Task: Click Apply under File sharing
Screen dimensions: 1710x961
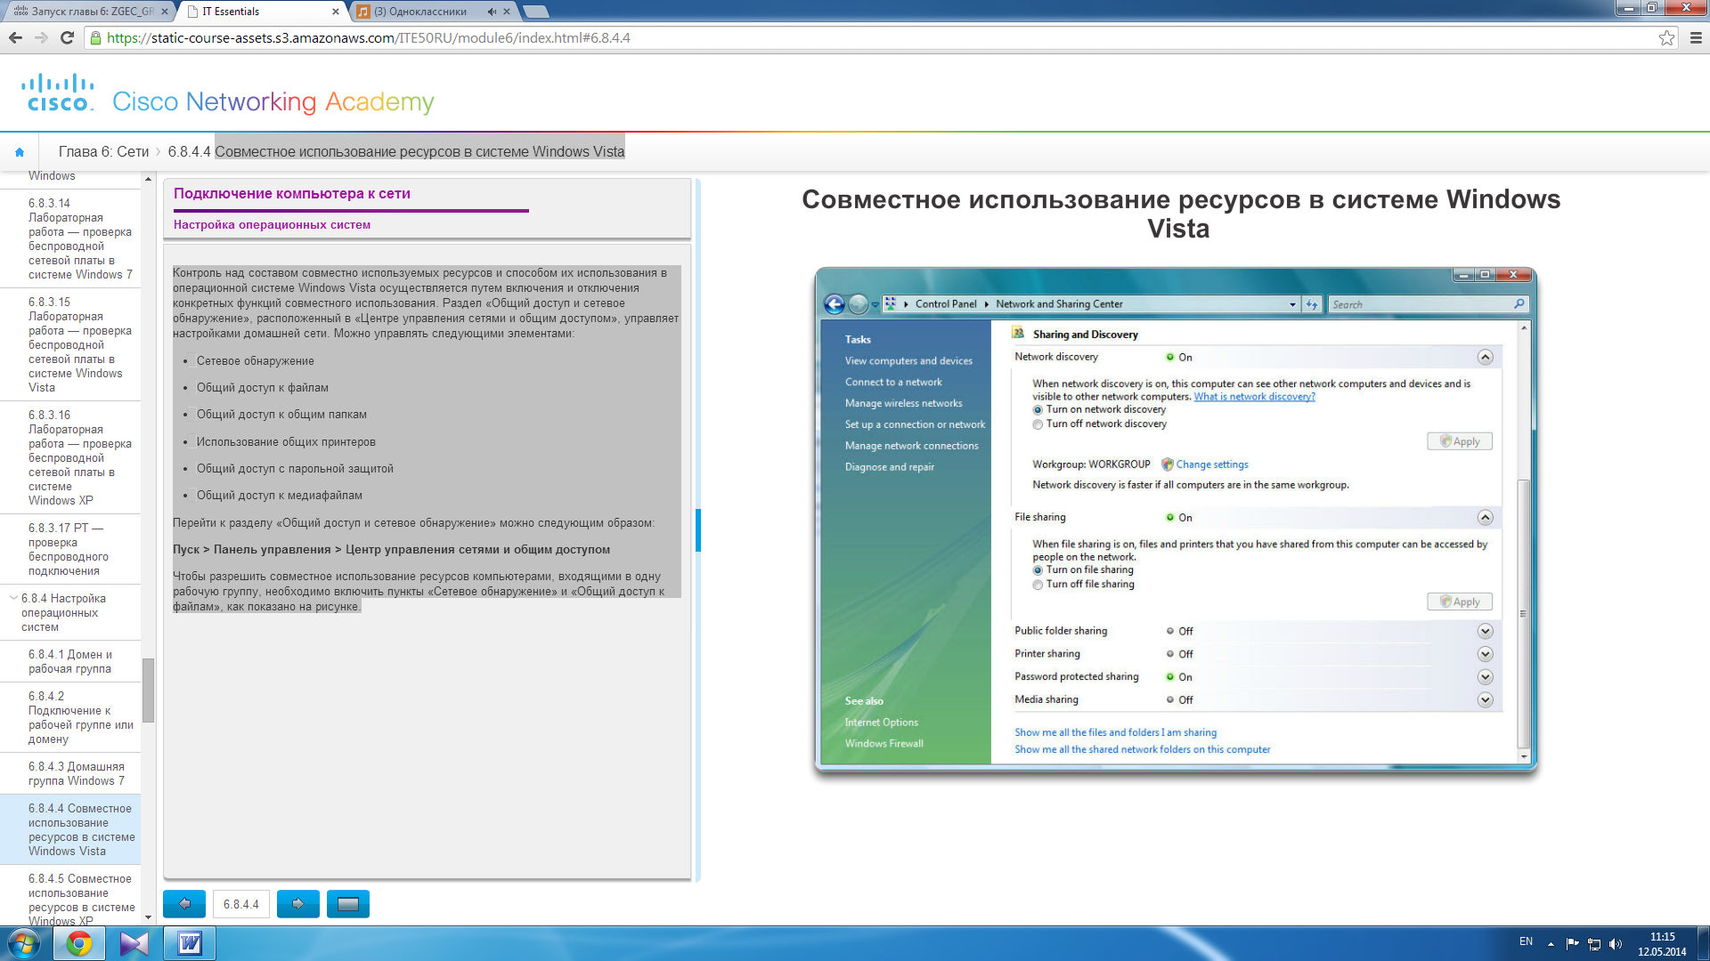Action: 1459,602
